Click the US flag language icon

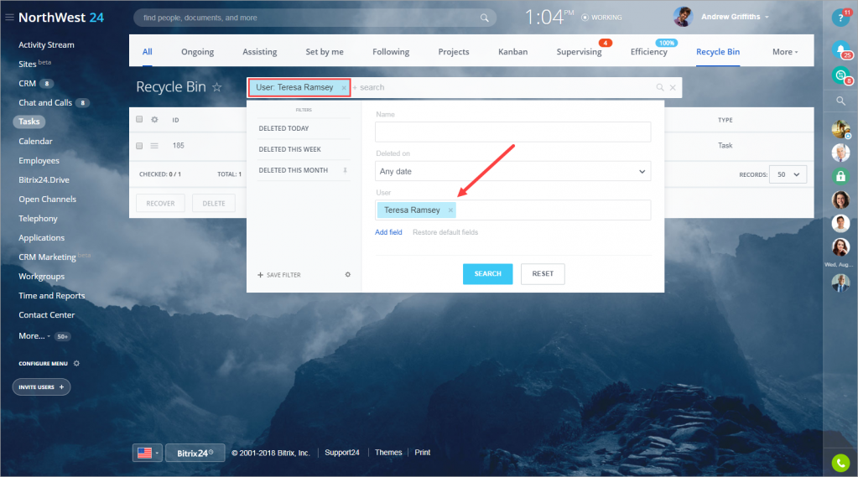[144, 453]
